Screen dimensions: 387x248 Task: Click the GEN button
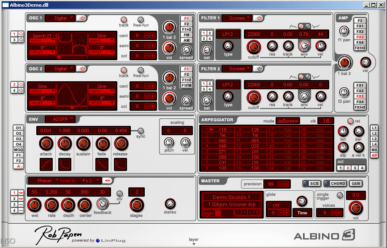[356, 184]
